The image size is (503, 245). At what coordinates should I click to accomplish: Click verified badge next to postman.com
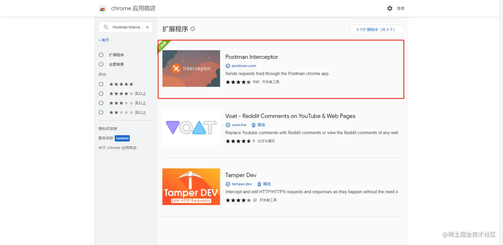click(228, 66)
